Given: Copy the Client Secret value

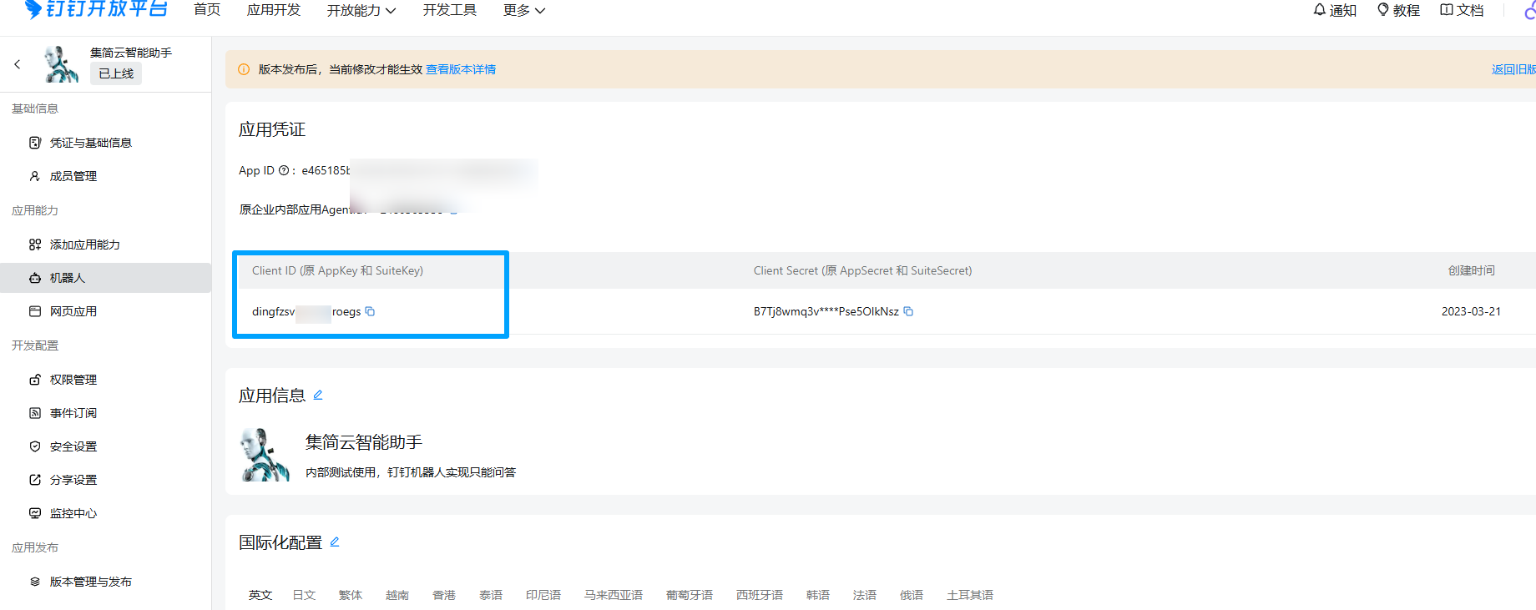Looking at the screenshot, I should (x=908, y=311).
